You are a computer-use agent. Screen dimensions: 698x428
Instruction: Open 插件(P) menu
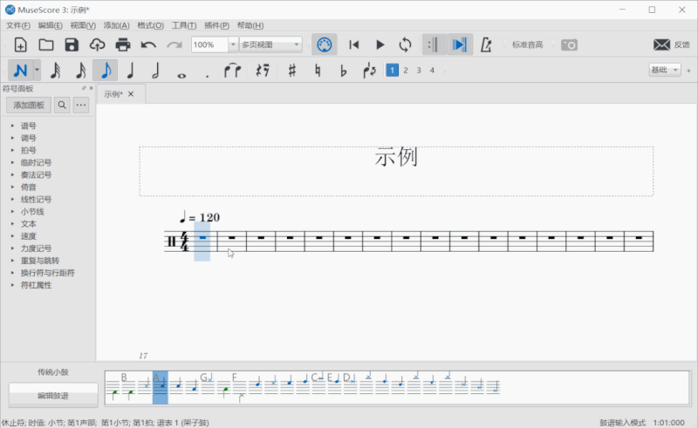(x=216, y=25)
